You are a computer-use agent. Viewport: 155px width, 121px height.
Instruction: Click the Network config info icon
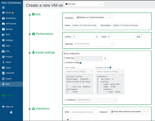coord(110,67)
